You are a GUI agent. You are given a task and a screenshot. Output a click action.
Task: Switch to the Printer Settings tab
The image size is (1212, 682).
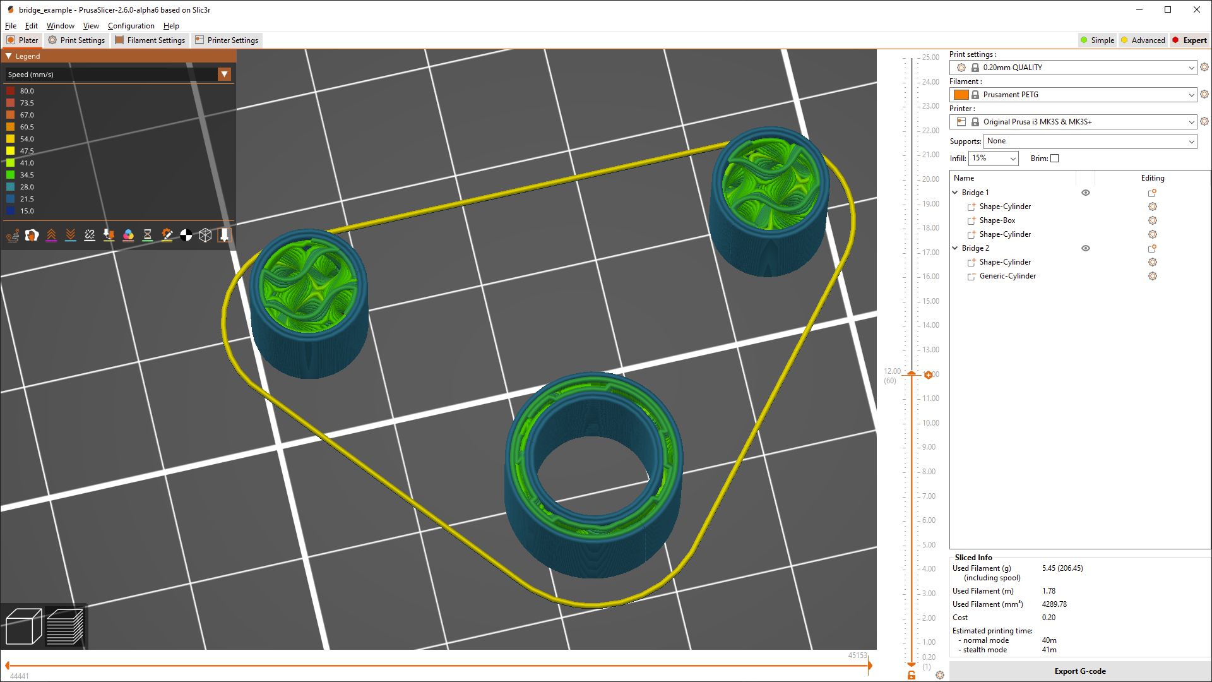point(227,40)
